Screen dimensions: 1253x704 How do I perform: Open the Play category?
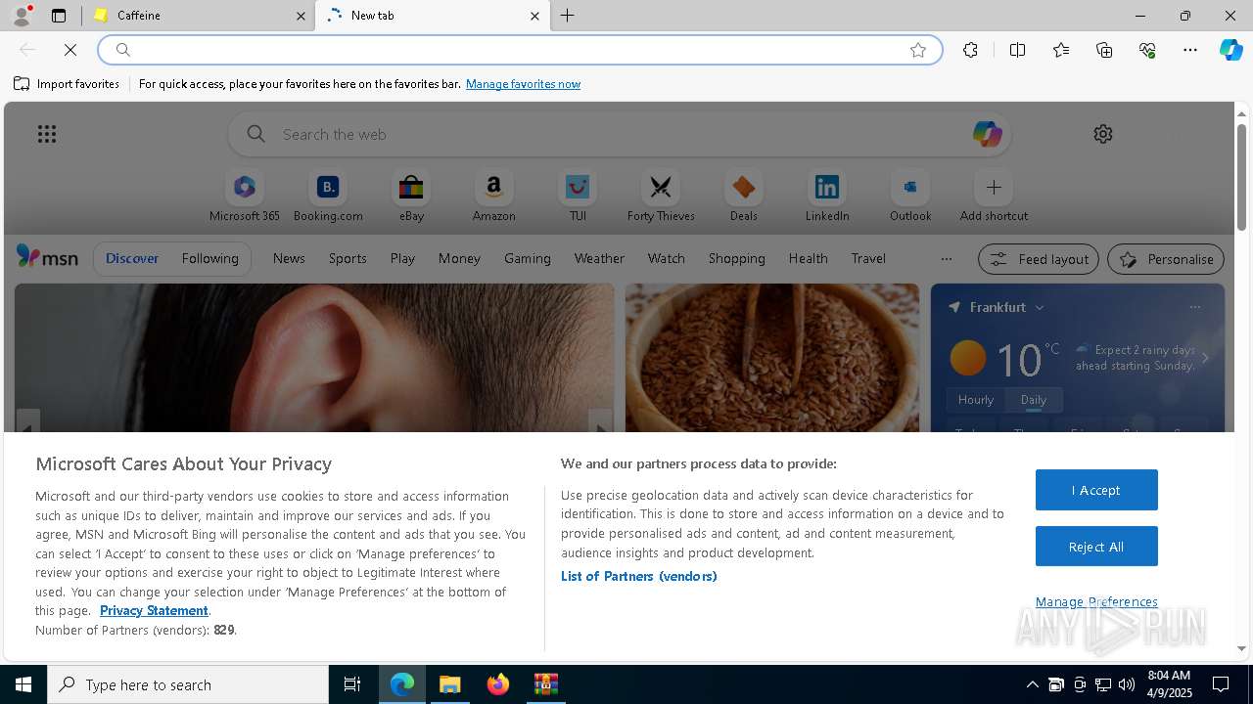click(402, 258)
